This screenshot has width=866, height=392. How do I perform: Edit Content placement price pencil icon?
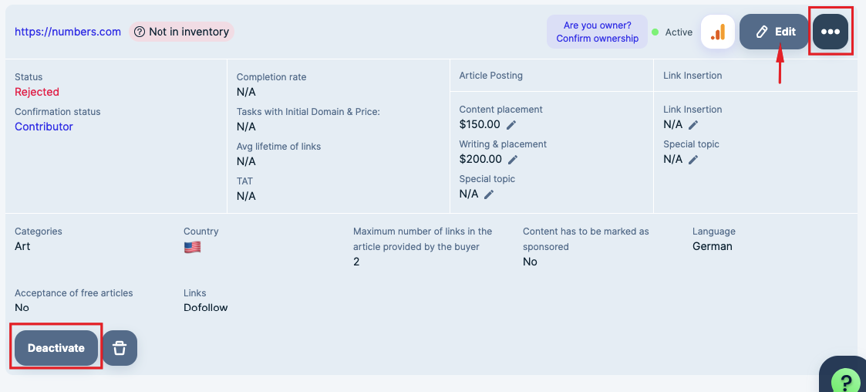[x=511, y=125]
